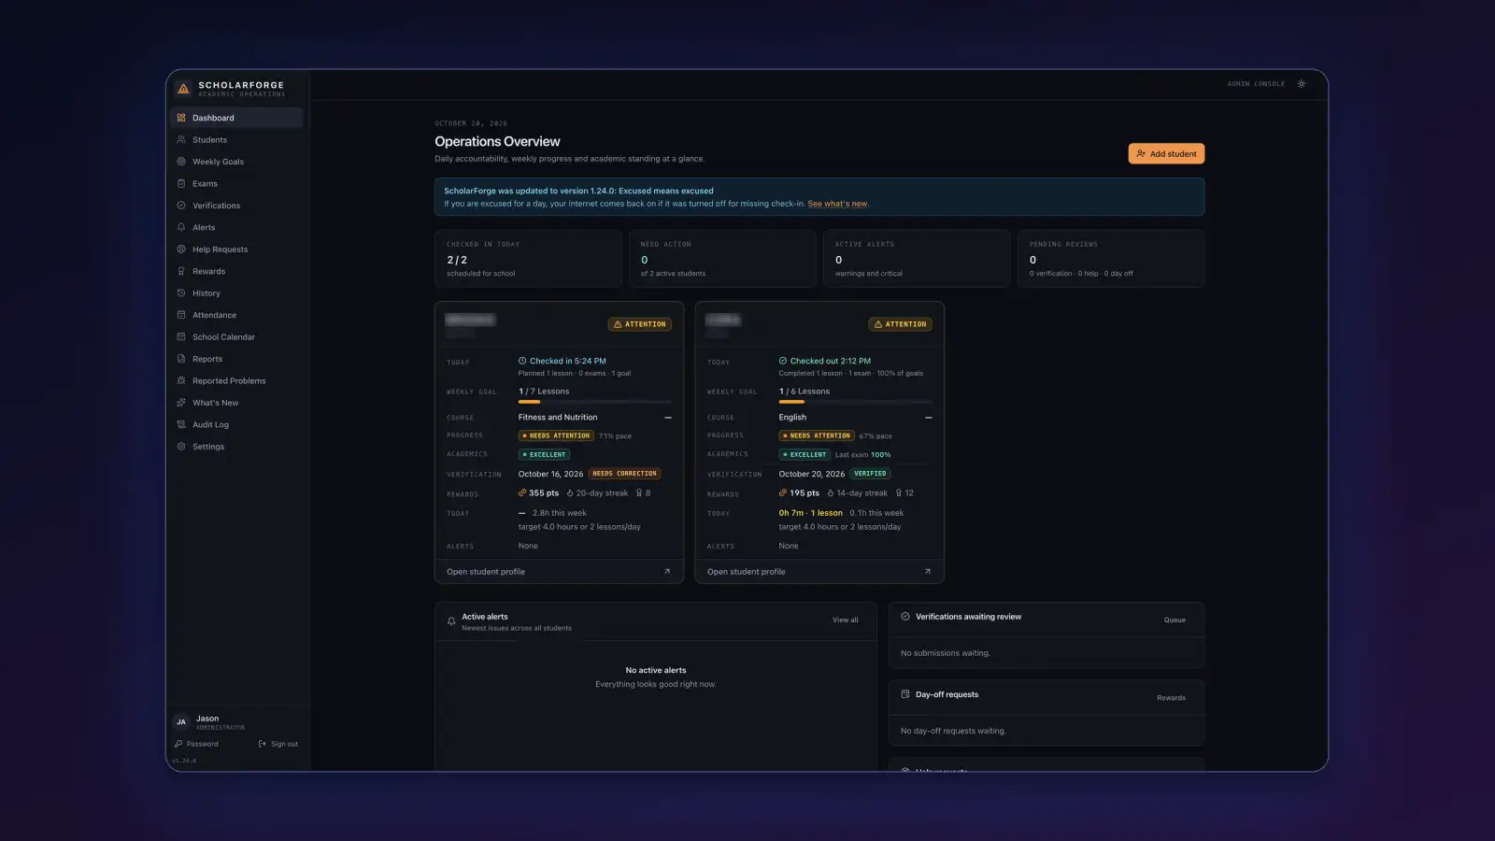This screenshot has width=1495, height=841.
Task: Open the Reports menu label
Action: coord(207,359)
